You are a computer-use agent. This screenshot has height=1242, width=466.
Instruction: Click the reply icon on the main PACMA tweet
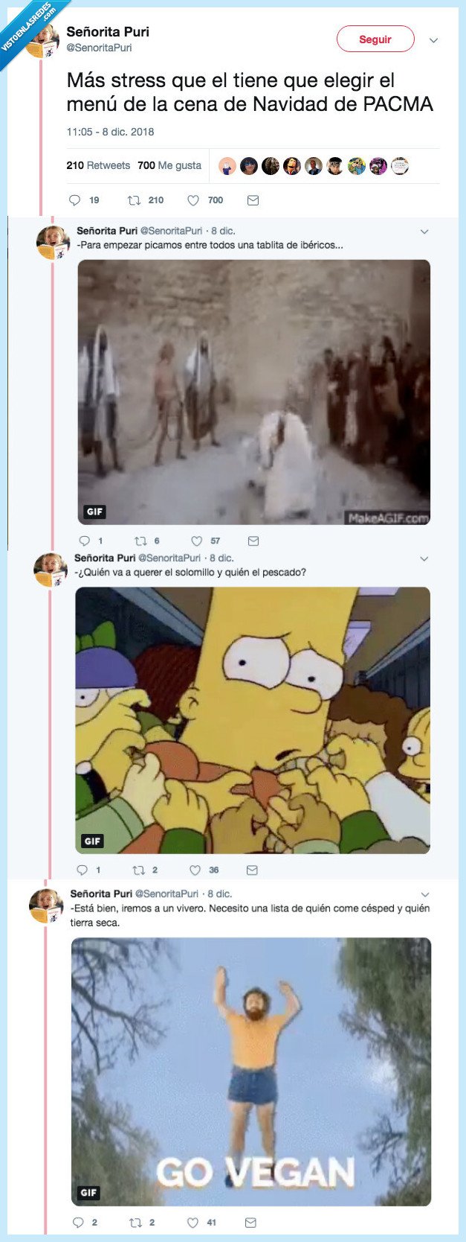tap(74, 200)
